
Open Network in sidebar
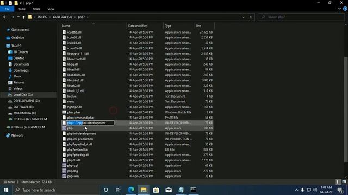(17, 135)
